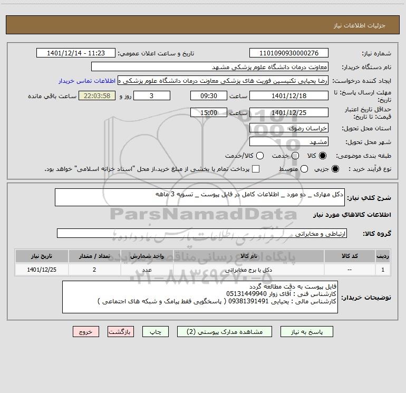406x393 pixels.
Task: Click item name دکل یا برج مخابراتی cell
Action: click(248, 270)
